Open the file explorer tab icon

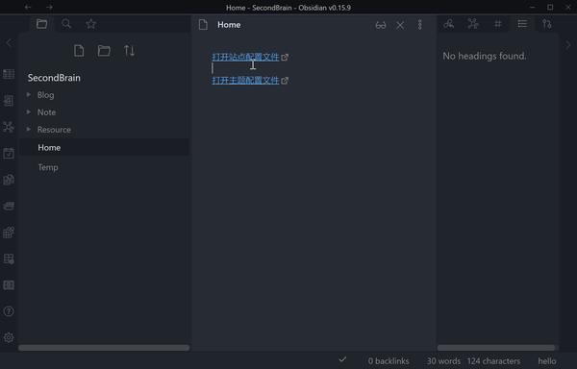coord(42,24)
